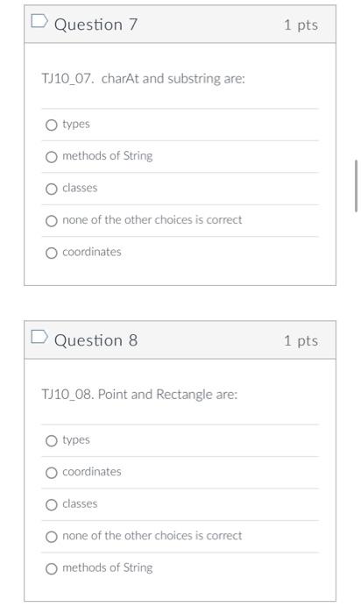Screen dimensions: 361x614
Task: Select 'classes' radio button in Question 7
Action: [51, 189]
